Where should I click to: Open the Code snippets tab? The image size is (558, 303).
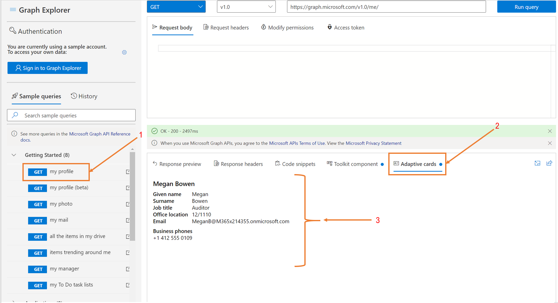[295, 164]
